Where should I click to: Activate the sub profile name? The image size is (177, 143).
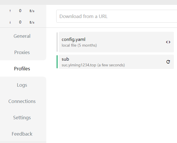coord(65,59)
